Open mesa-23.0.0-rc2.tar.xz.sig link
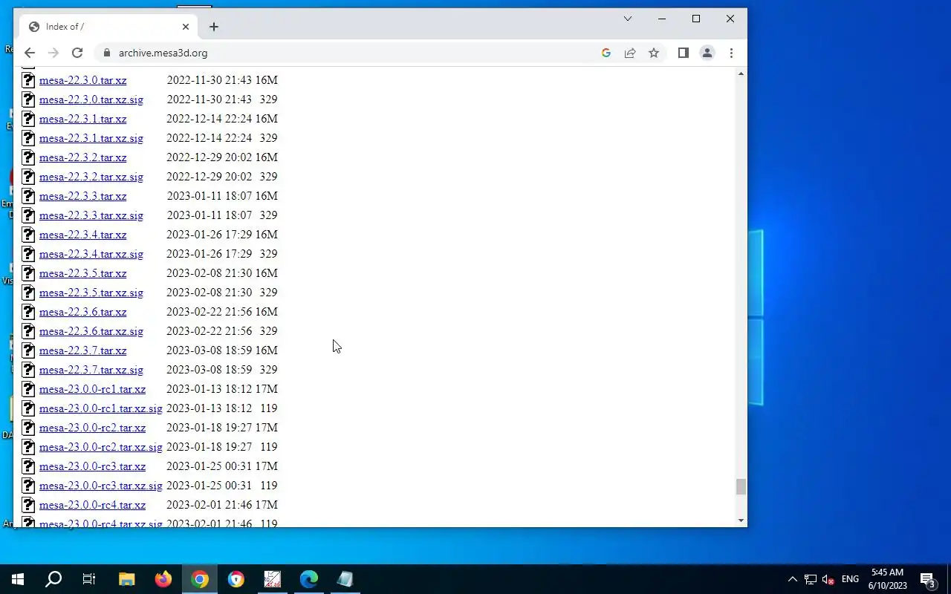 (100, 447)
